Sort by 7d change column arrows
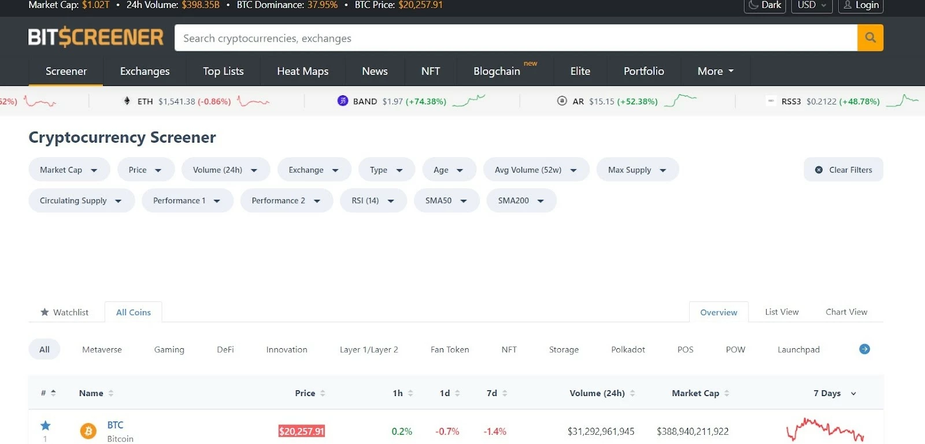This screenshot has height=444, width=925. pyautogui.click(x=505, y=393)
